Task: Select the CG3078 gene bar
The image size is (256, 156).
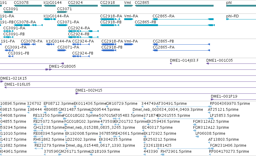Action: [28, 6]
